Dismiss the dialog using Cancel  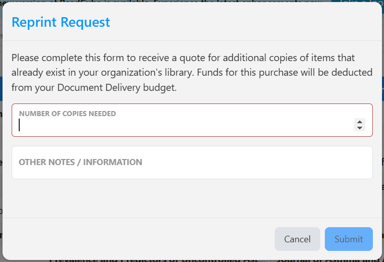(x=297, y=239)
